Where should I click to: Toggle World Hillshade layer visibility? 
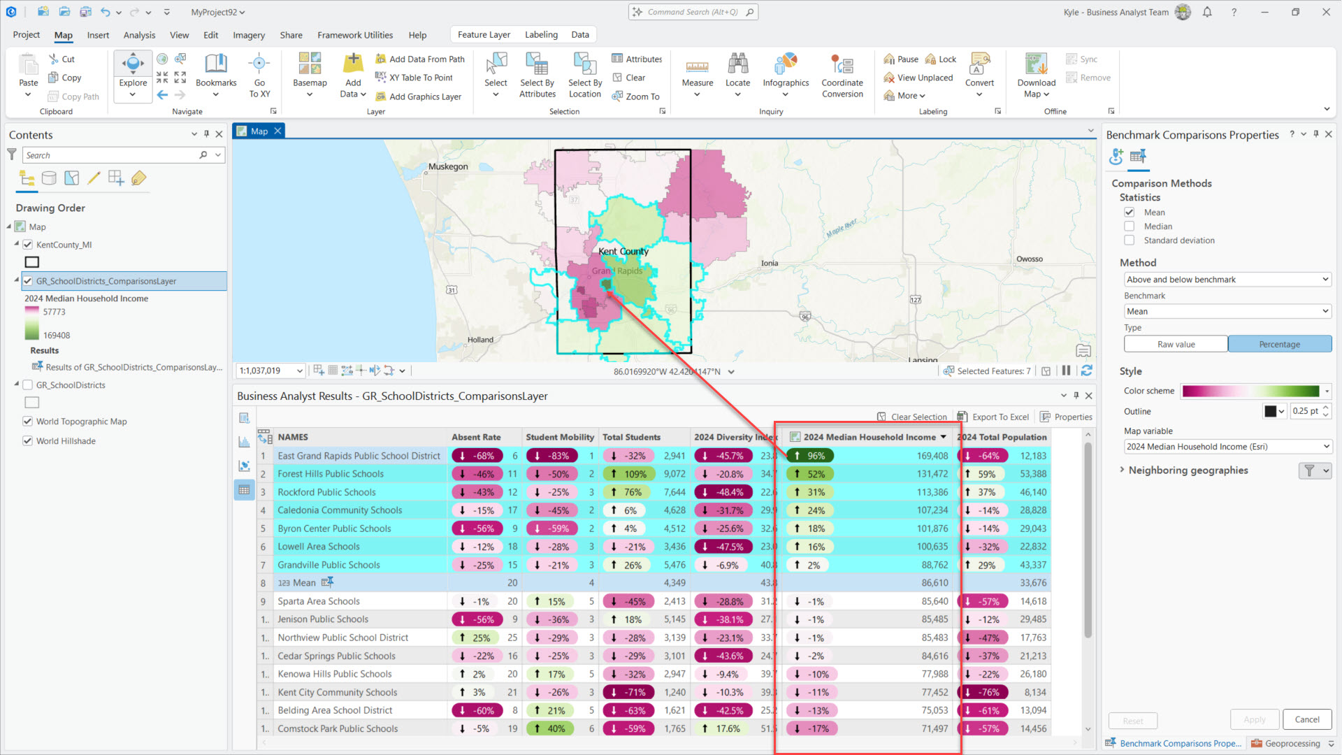tap(28, 441)
